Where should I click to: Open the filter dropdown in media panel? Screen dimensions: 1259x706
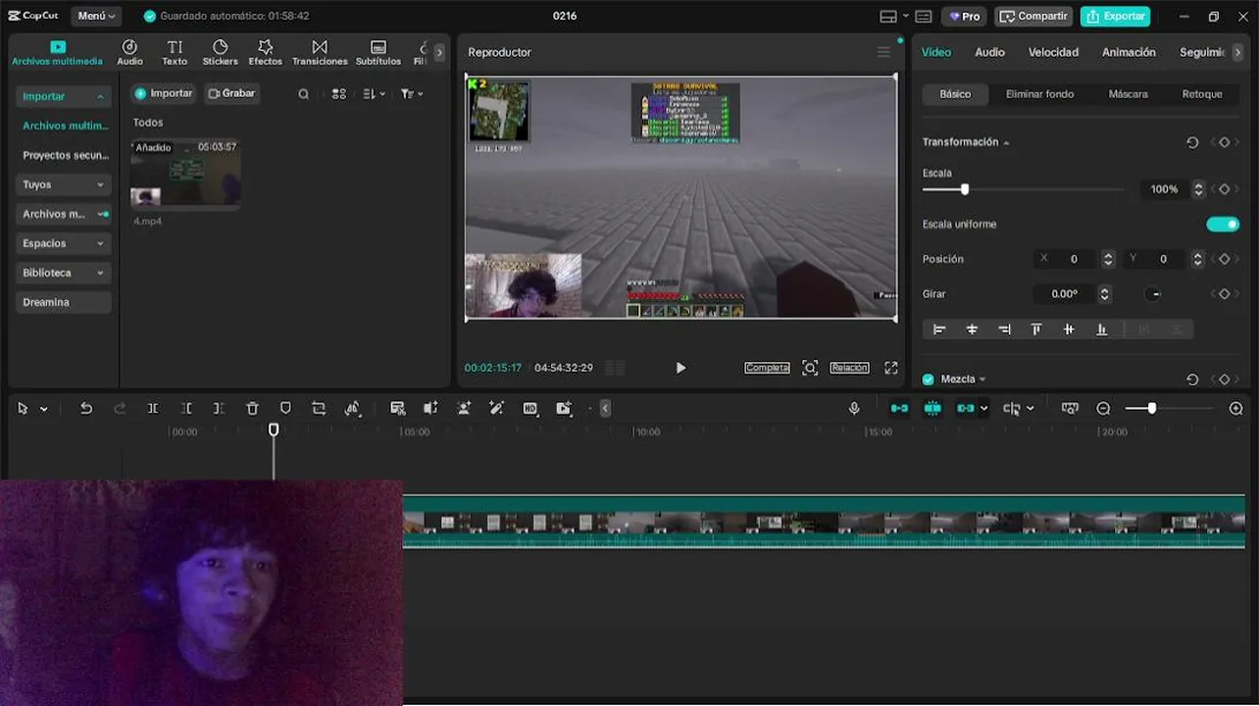click(412, 94)
